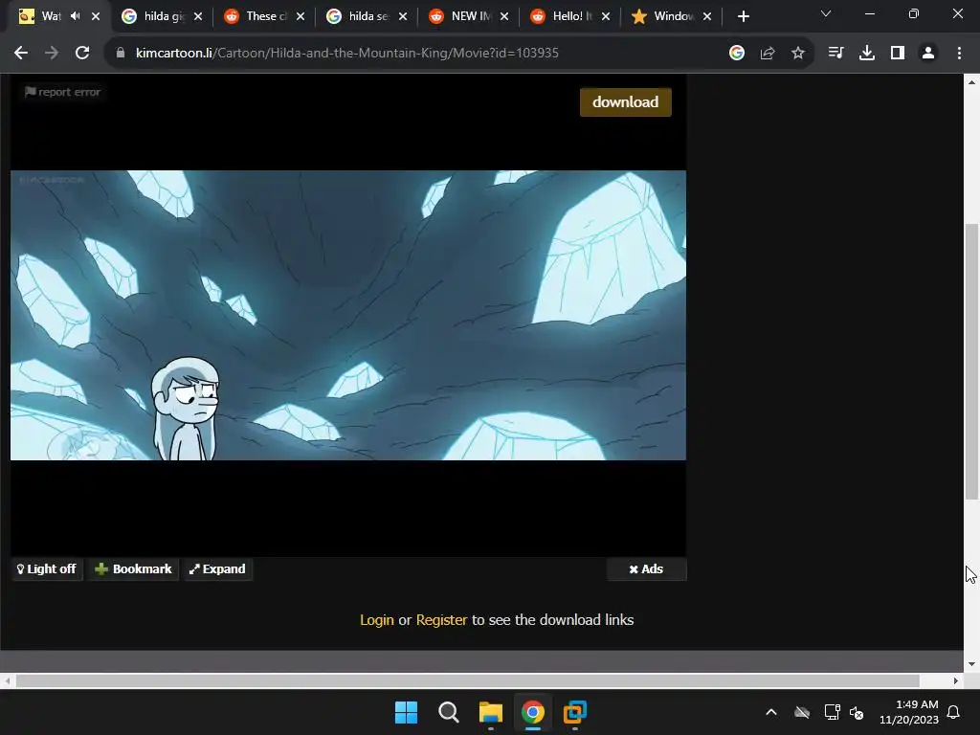The image size is (980, 735).
Task: Open VirtualBox taskbar icon
Action: tap(575, 712)
